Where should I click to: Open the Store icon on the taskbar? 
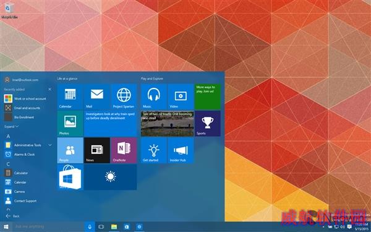(x=127, y=227)
